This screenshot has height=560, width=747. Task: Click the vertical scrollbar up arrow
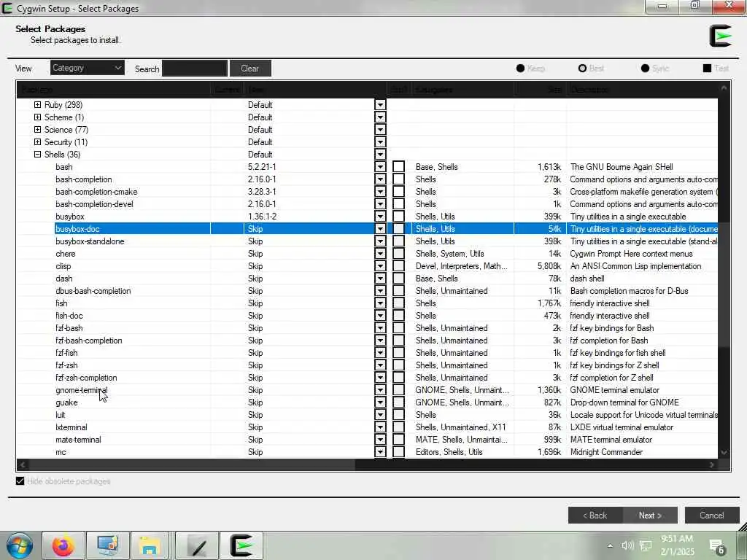coord(724,88)
